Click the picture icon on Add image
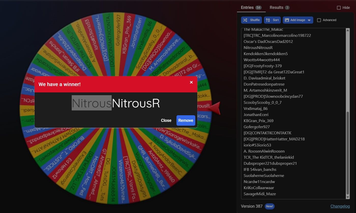The width and height of the screenshot is (356, 213). click(x=286, y=20)
